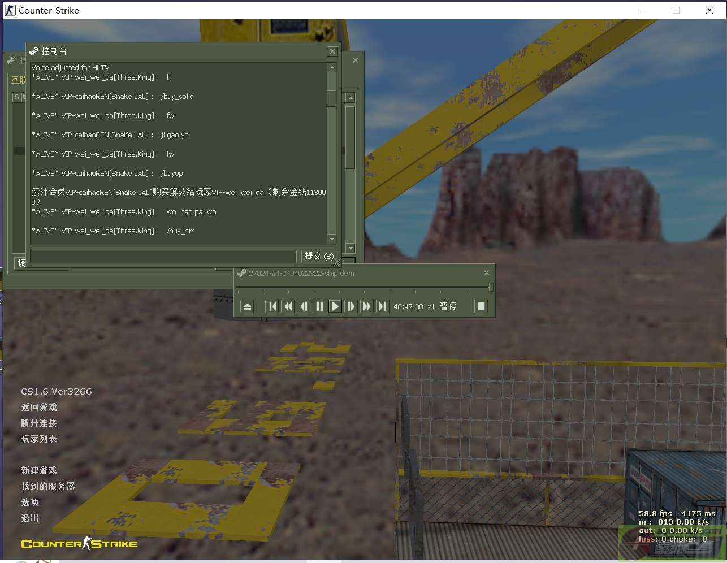Click the console line '/buy_solid'
This screenshot has width=727, height=563.
click(x=178, y=97)
